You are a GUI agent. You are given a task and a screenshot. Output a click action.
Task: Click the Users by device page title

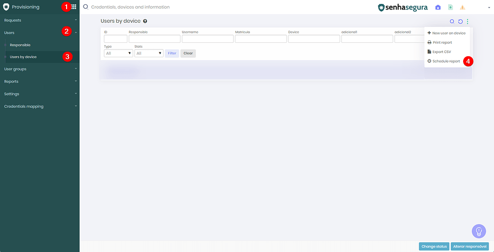[x=120, y=21]
